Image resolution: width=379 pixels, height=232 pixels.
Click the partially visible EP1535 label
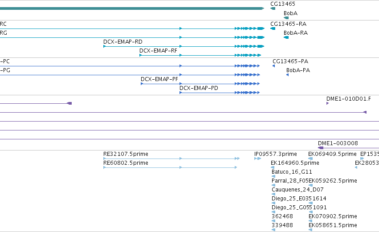click(x=370, y=154)
